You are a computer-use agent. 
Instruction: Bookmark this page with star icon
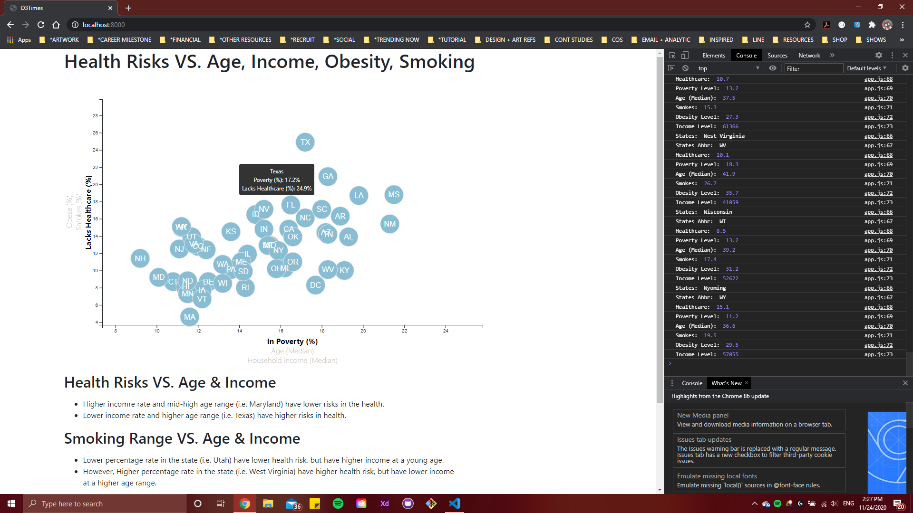807,25
